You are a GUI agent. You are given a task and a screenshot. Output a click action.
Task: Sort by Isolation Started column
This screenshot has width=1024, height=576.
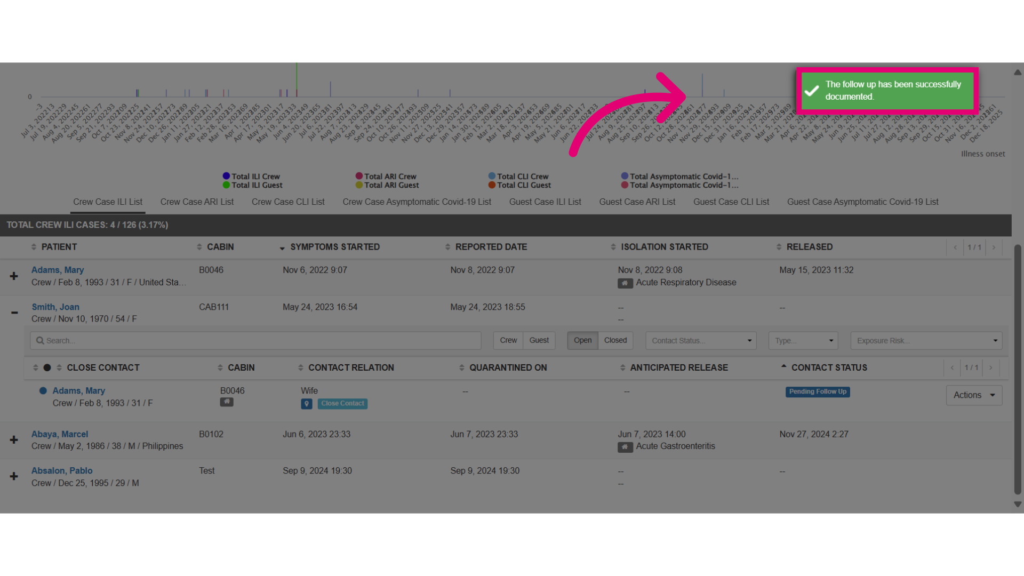click(659, 247)
